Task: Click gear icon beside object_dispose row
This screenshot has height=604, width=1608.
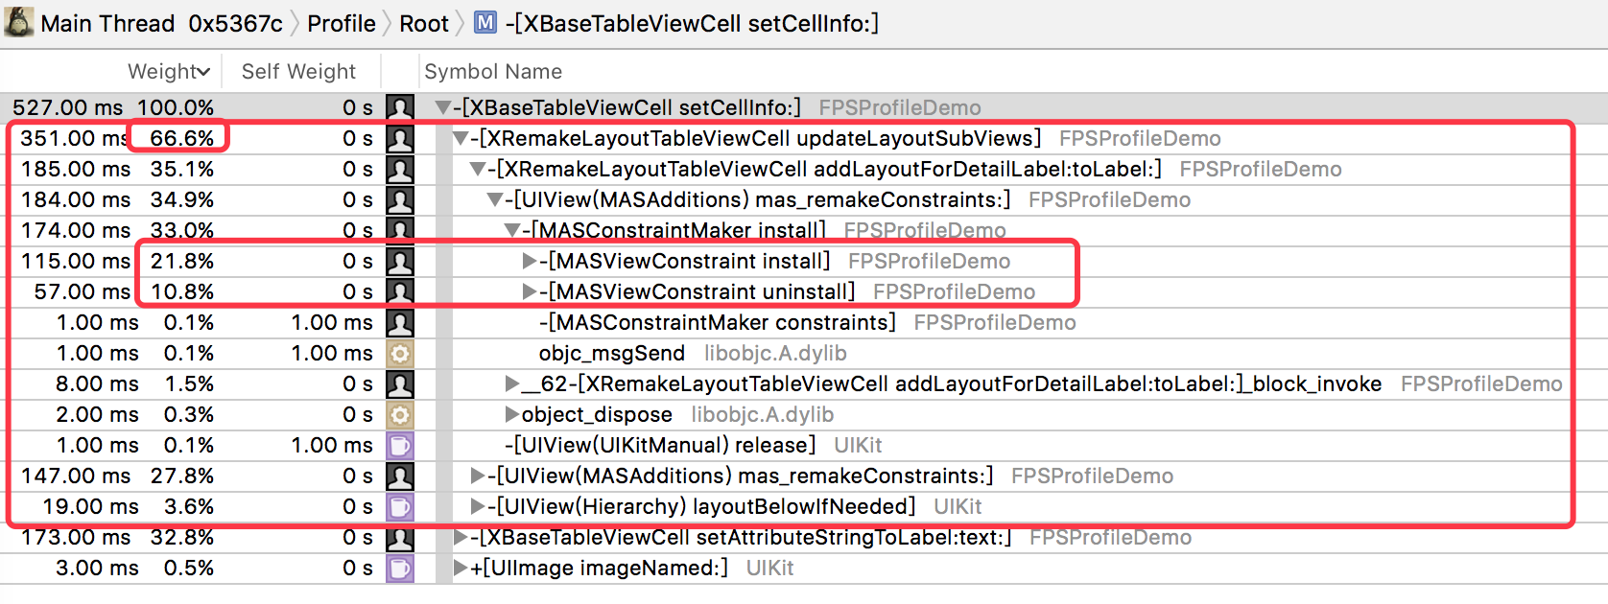Action: coord(400,414)
